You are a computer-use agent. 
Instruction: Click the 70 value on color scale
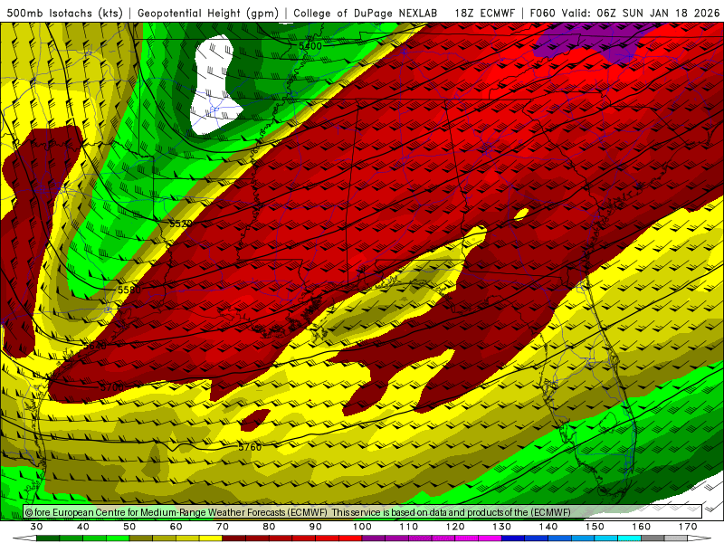(223, 527)
